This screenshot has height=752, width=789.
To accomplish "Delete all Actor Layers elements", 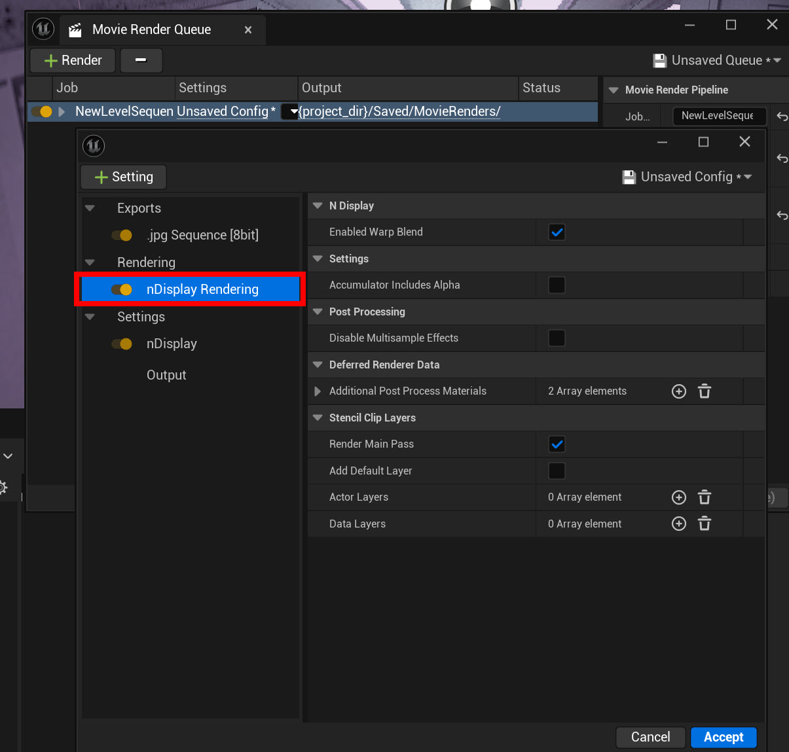I will tap(705, 497).
